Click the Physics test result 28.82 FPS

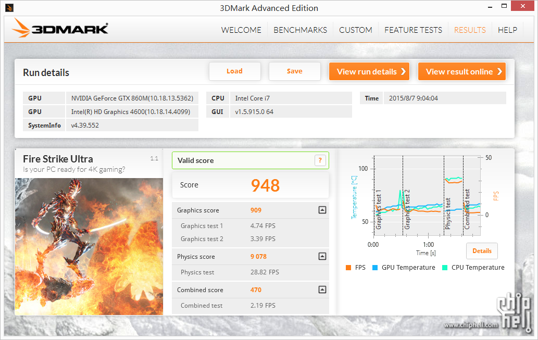click(x=265, y=272)
